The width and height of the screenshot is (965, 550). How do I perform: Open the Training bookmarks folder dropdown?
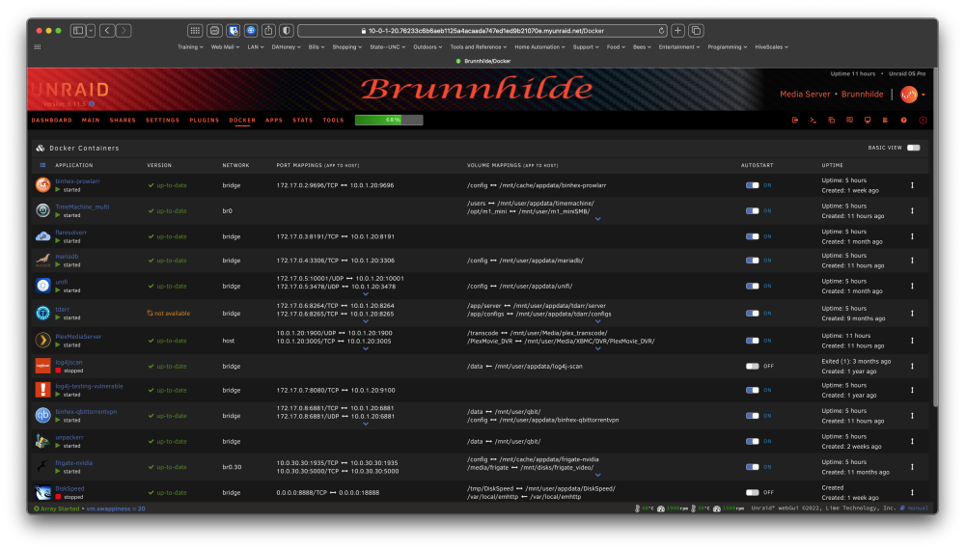pos(190,46)
